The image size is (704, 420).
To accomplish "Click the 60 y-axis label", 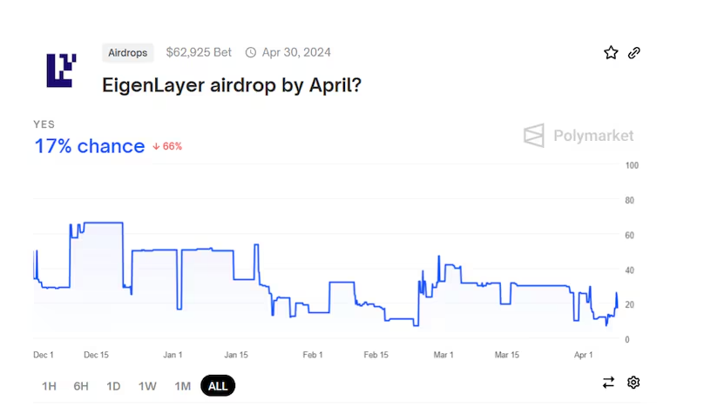I will 629,236.
